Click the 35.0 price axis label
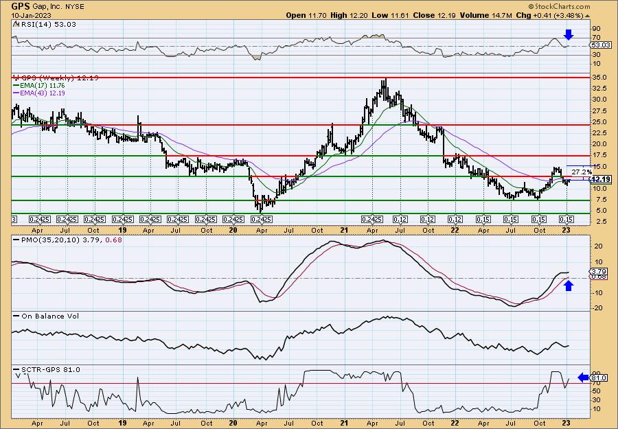Viewport: 618px width, 429px height. 599,78
